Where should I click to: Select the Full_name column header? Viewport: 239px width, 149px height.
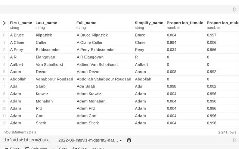point(86,23)
